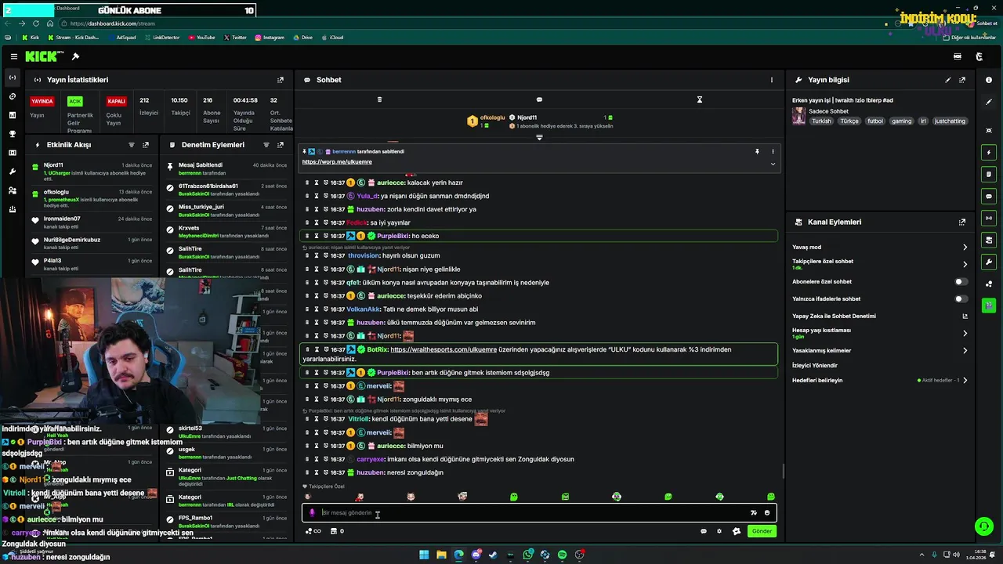Click the Gönder send button
The image size is (1003, 564).
[x=762, y=531]
